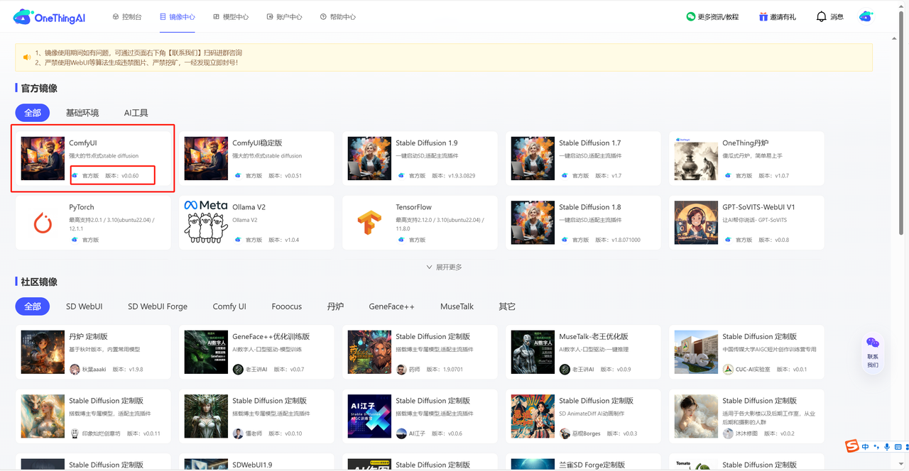Screen dimensions: 909x471
Task: Open the 控制台 console menu
Action: 126,16
